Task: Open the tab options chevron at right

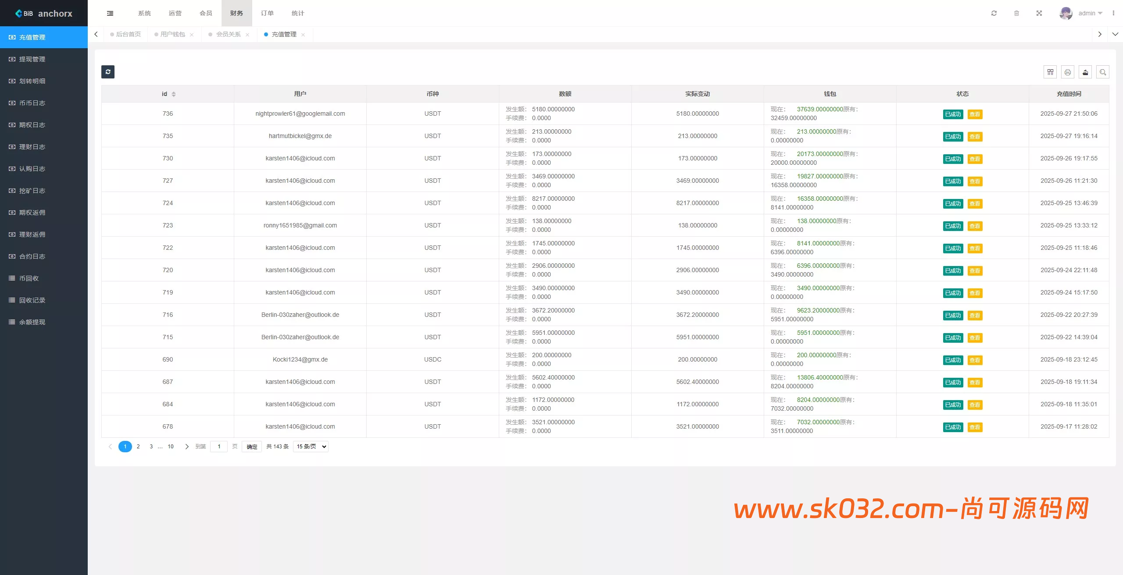Action: pyautogui.click(x=1115, y=34)
